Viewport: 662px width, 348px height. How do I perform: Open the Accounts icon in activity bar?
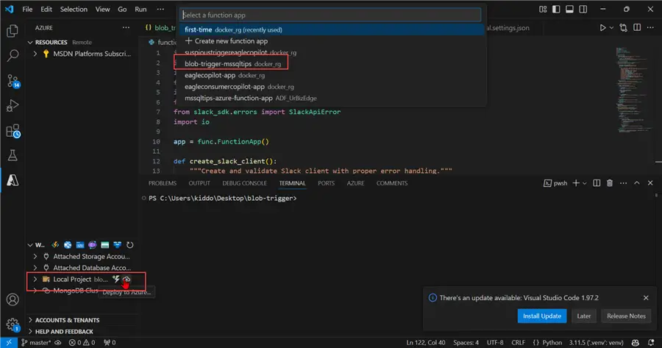[x=13, y=299]
